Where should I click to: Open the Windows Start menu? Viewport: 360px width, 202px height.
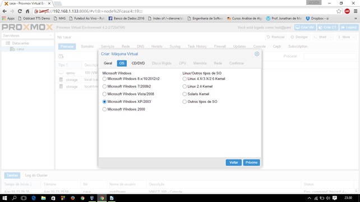pyautogui.click(x=4, y=198)
